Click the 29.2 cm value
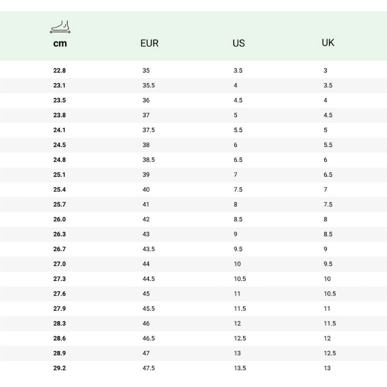Screen dimensions: 387x387 [x=60, y=368]
